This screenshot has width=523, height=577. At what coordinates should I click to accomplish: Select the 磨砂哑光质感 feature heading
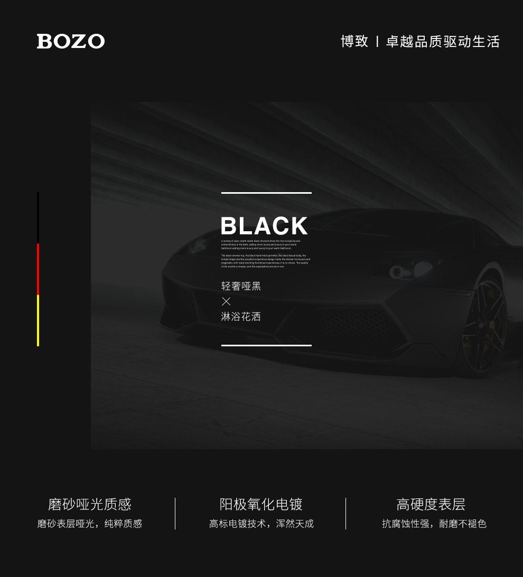(89, 504)
